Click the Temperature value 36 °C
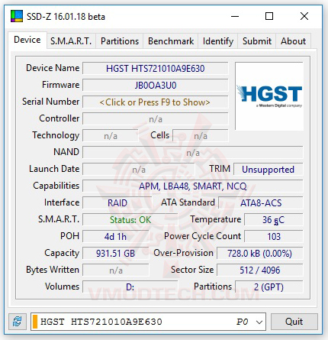This screenshot has height=340, width=328. [274, 220]
